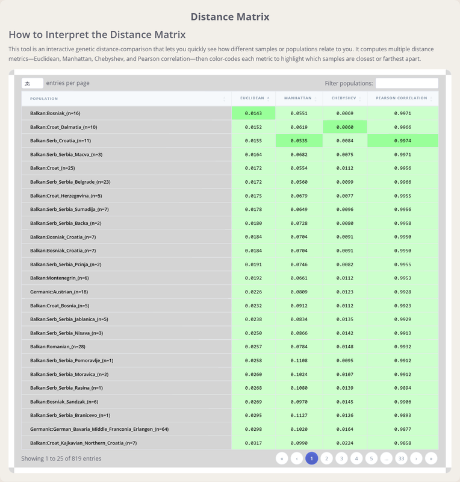Select the Balkan:Serb_Serbia_Nisava_(n=3) row
The width and height of the screenshot is (460, 482).
point(230,333)
